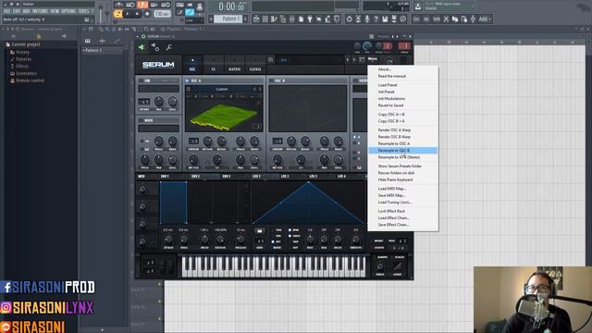
Task: Click the microphone recording toolbar icon
Action: click(367, 18)
